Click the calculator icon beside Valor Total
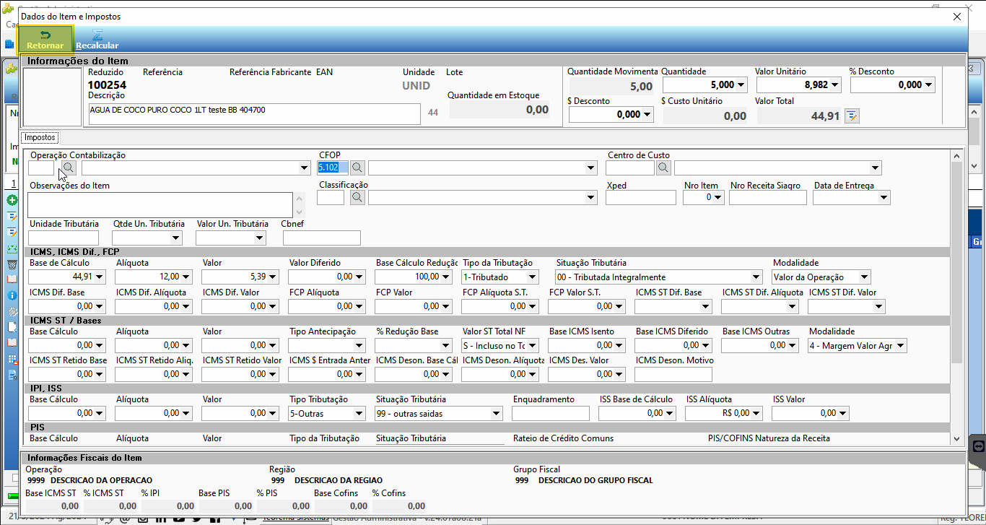The height and width of the screenshot is (525, 986). click(x=852, y=116)
